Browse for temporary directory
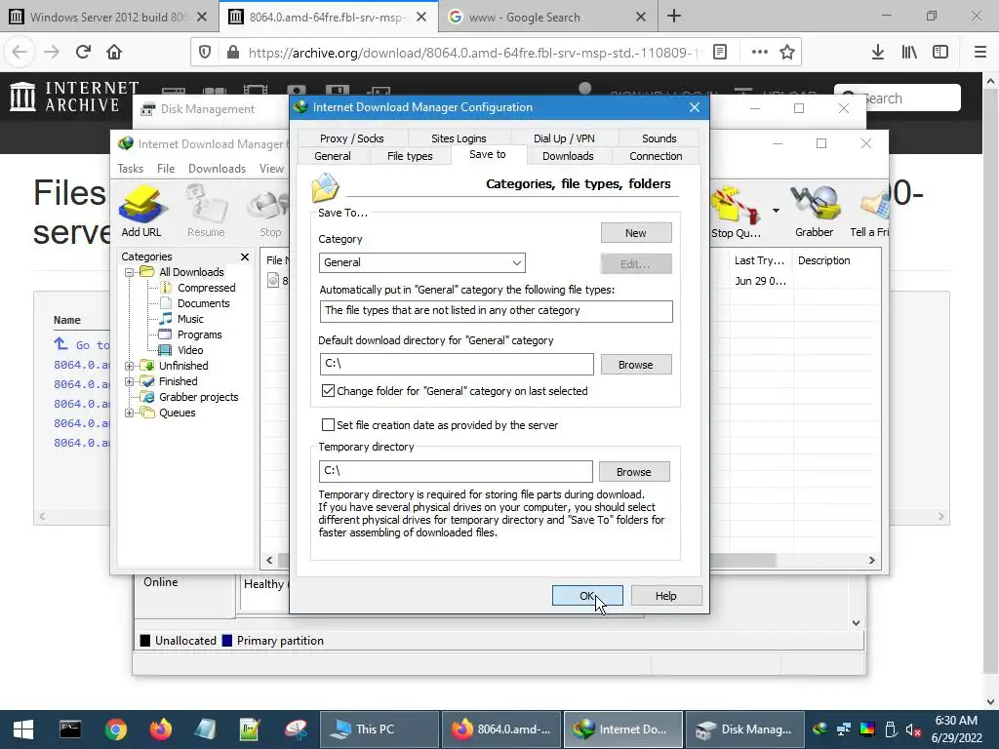Screen dimensions: 999x749 634,472
